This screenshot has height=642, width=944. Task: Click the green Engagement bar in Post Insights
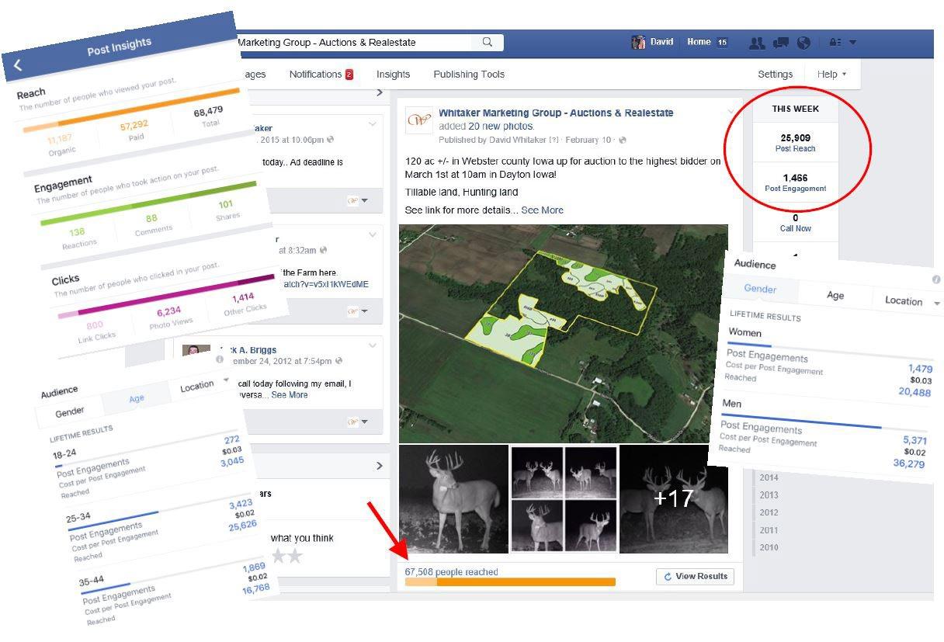pos(149,204)
